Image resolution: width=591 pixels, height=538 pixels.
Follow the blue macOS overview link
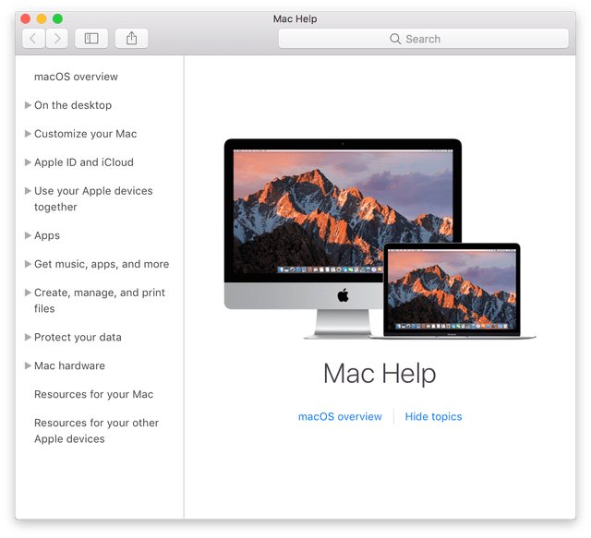[x=340, y=417]
